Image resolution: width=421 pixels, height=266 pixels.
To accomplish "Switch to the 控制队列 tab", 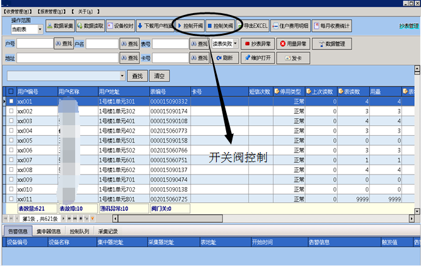I will click(x=80, y=231).
